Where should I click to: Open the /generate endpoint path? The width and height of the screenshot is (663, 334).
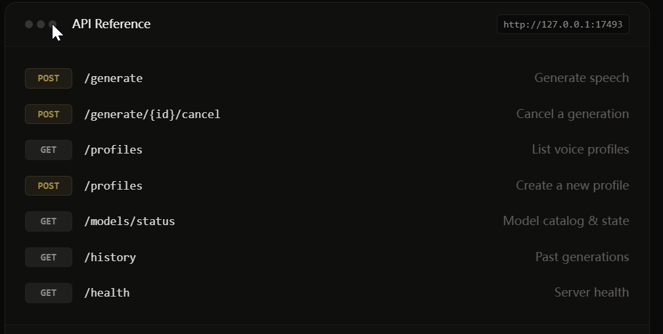pos(113,78)
